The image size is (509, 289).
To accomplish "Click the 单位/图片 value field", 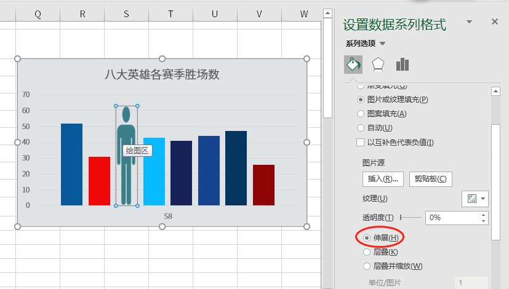I will (x=471, y=282).
